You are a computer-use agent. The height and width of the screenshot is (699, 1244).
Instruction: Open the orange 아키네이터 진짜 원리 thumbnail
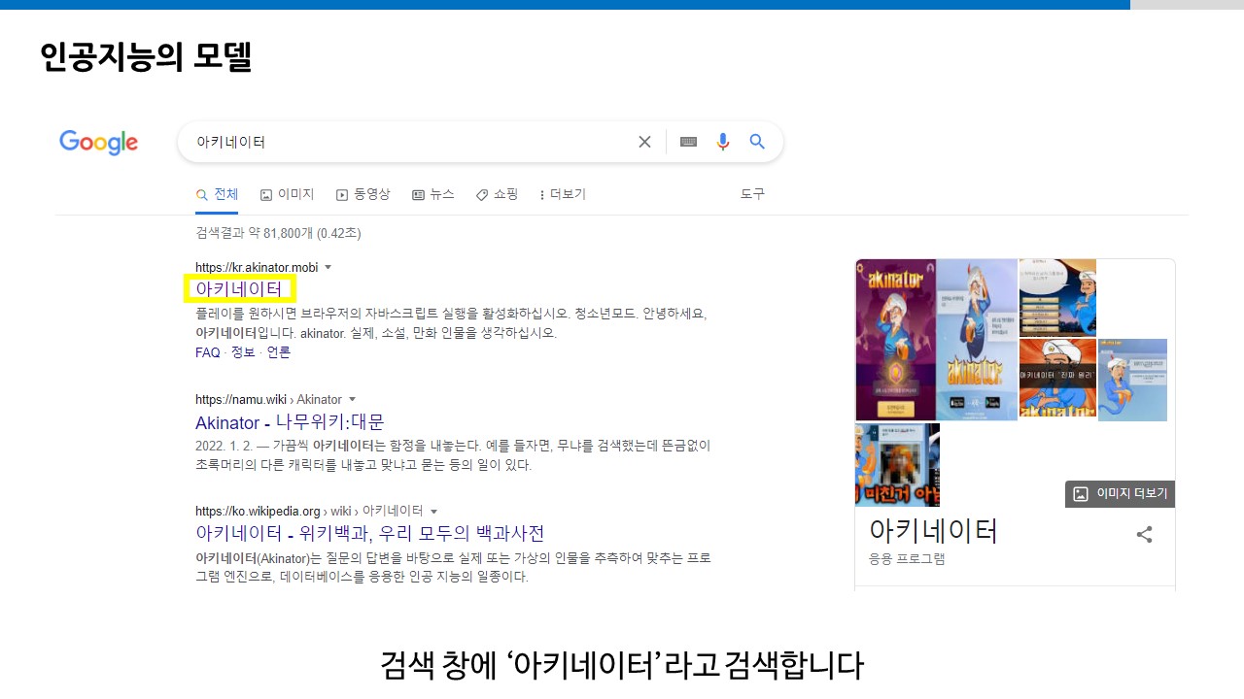click(1057, 380)
